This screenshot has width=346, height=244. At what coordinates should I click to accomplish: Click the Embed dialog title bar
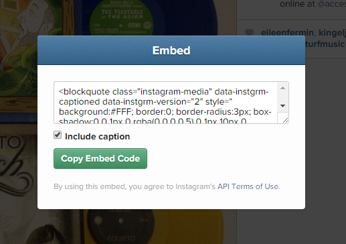(171, 50)
